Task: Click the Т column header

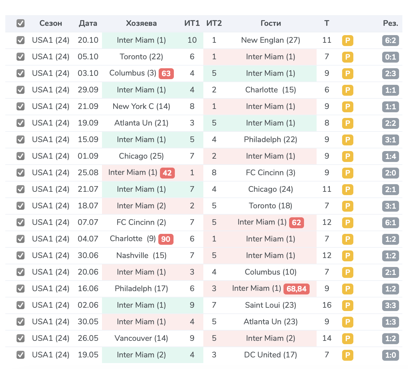Action: 327,23
